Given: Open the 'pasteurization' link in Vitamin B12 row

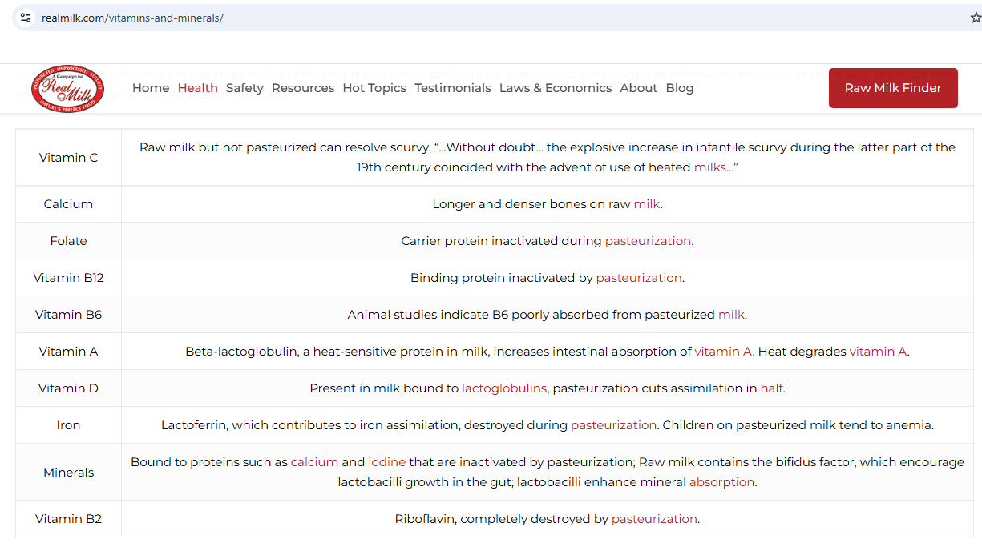Looking at the screenshot, I should pyautogui.click(x=639, y=278).
